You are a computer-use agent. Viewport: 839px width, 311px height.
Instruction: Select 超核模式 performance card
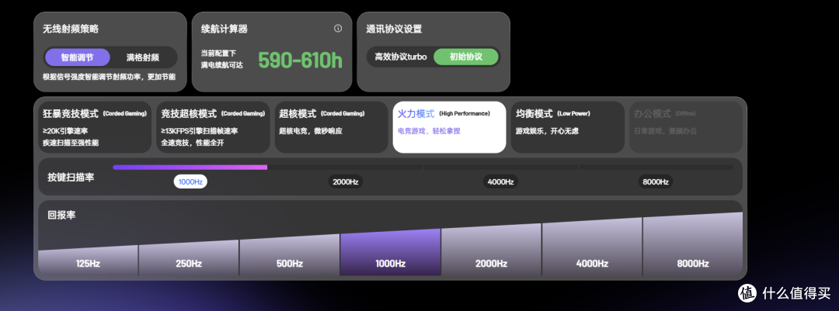(331, 127)
